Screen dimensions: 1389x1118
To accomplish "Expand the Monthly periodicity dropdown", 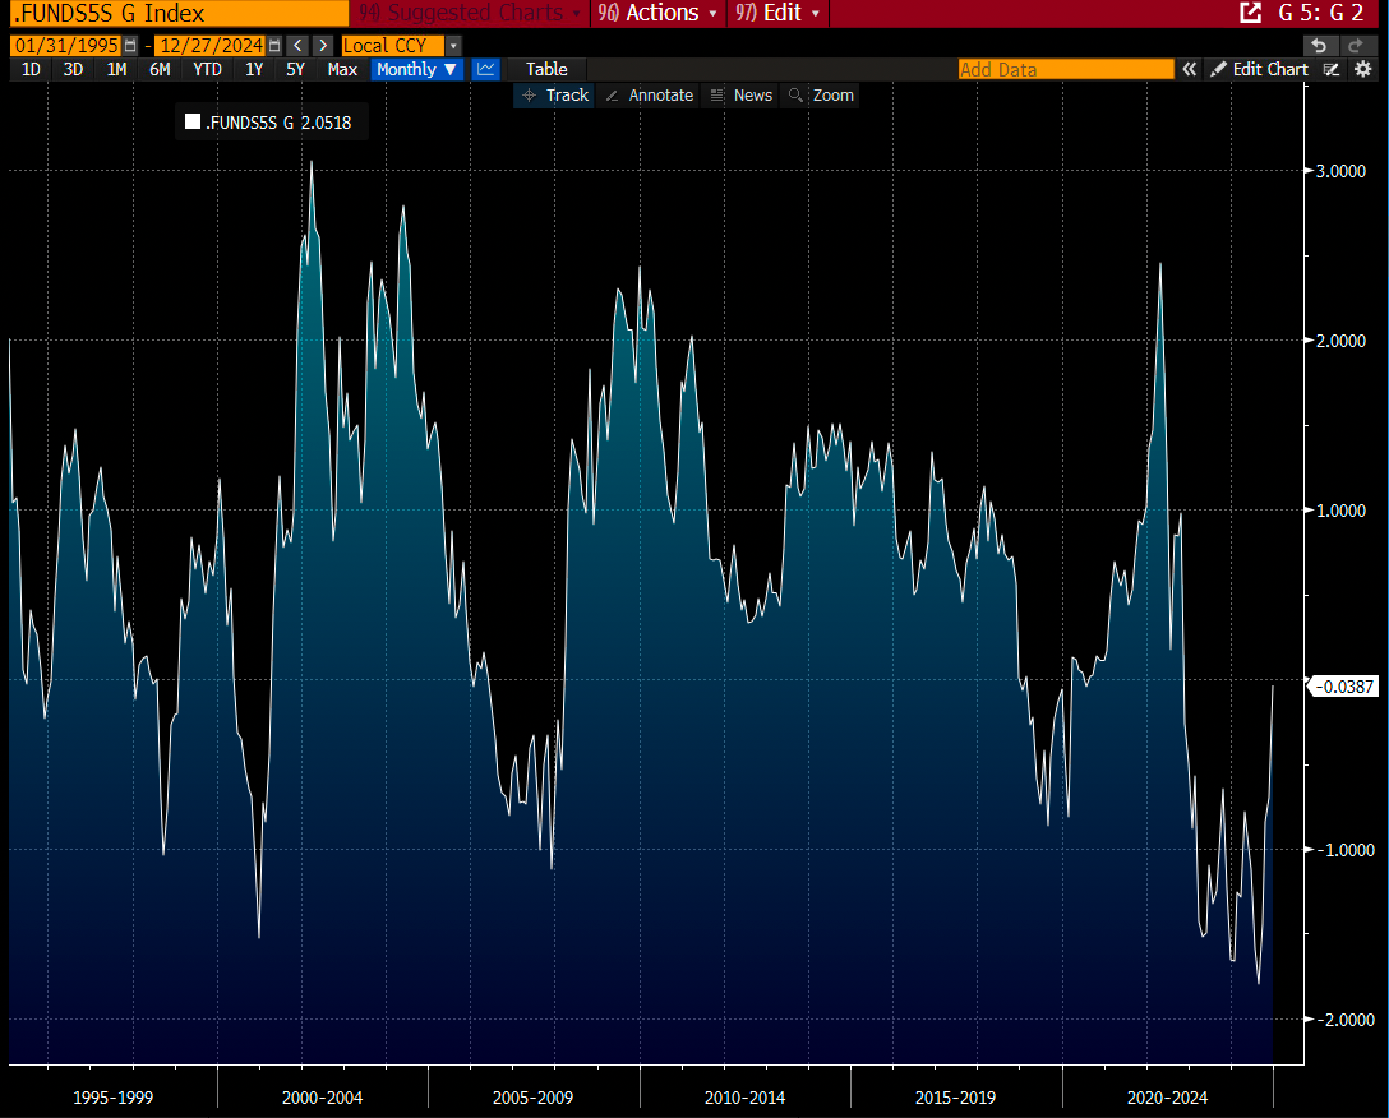I will 417,69.
